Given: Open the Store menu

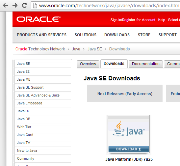Looking at the screenshot, I should (x=144, y=35).
